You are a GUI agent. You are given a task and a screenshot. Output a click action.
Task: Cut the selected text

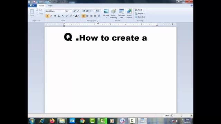(39, 10)
